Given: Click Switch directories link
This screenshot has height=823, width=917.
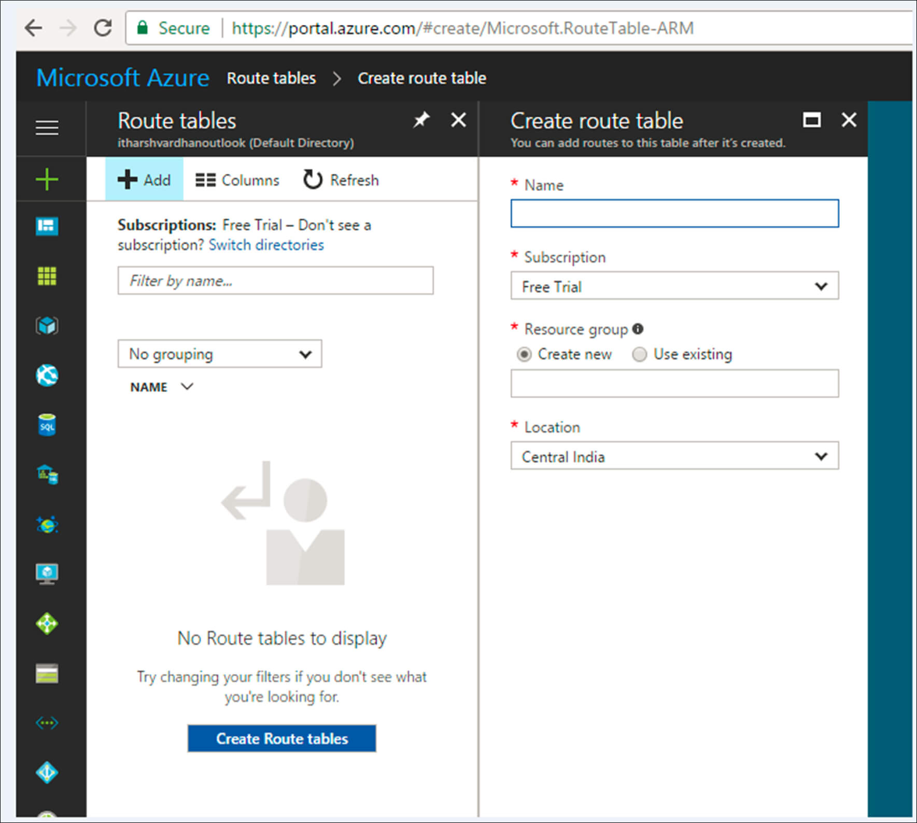Looking at the screenshot, I should pyautogui.click(x=266, y=245).
